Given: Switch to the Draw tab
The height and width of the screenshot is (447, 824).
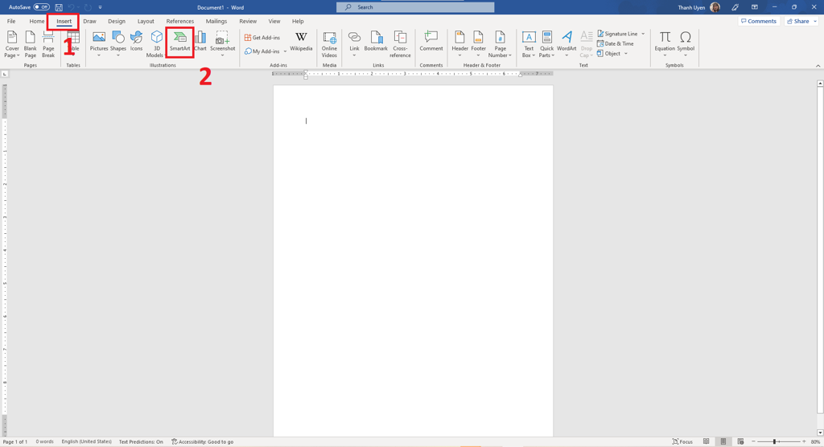Looking at the screenshot, I should (90, 22).
